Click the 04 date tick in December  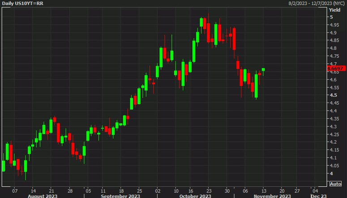point(316,190)
